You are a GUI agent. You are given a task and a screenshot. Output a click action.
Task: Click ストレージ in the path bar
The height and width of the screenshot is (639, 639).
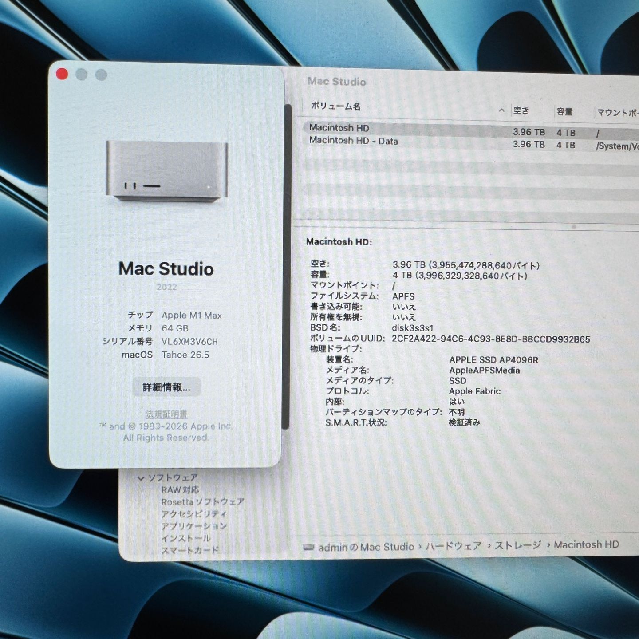(518, 545)
